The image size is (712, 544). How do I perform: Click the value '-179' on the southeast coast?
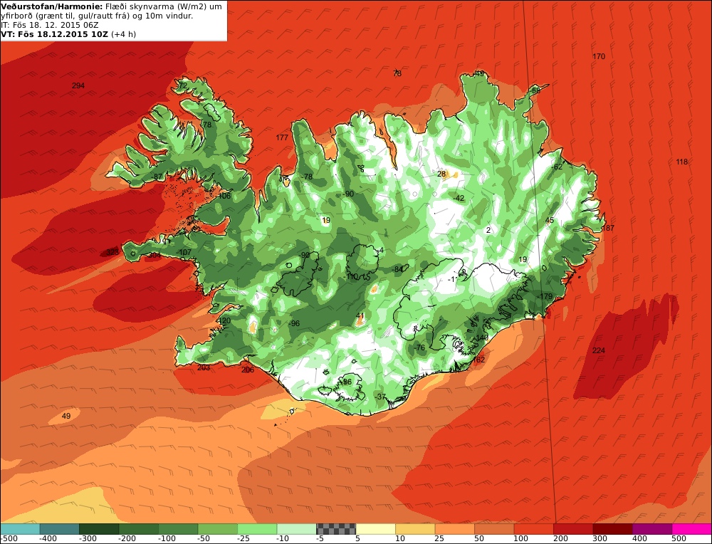tap(545, 296)
